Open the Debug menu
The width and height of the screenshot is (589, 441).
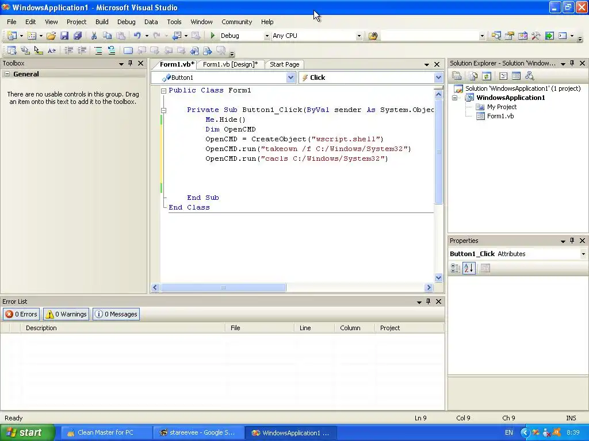tap(126, 22)
